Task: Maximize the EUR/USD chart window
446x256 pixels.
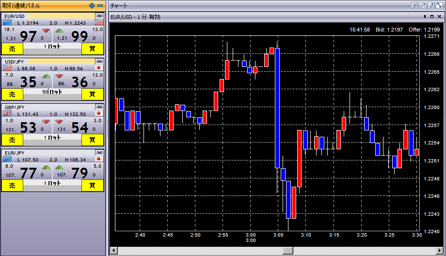Action: (x=432, y=16)
